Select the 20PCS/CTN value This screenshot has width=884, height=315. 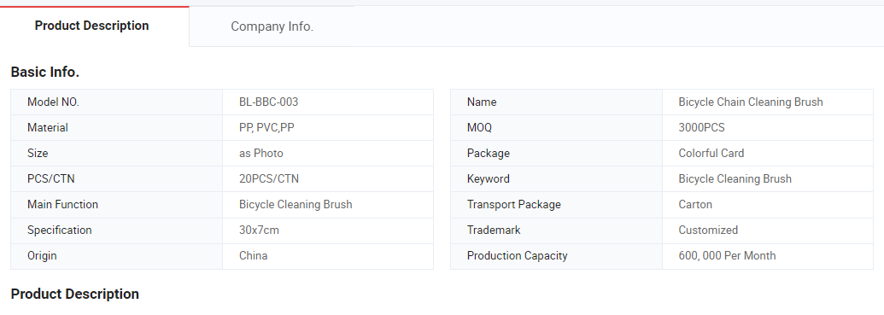point(269,179)
